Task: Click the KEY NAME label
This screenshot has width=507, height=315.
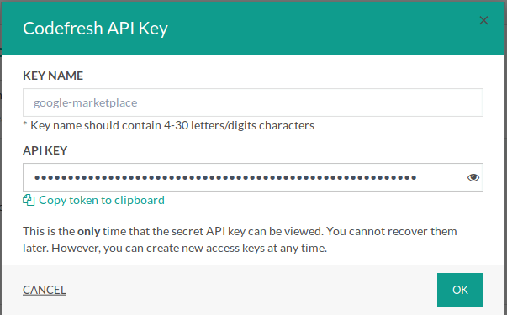Action: 53,76
